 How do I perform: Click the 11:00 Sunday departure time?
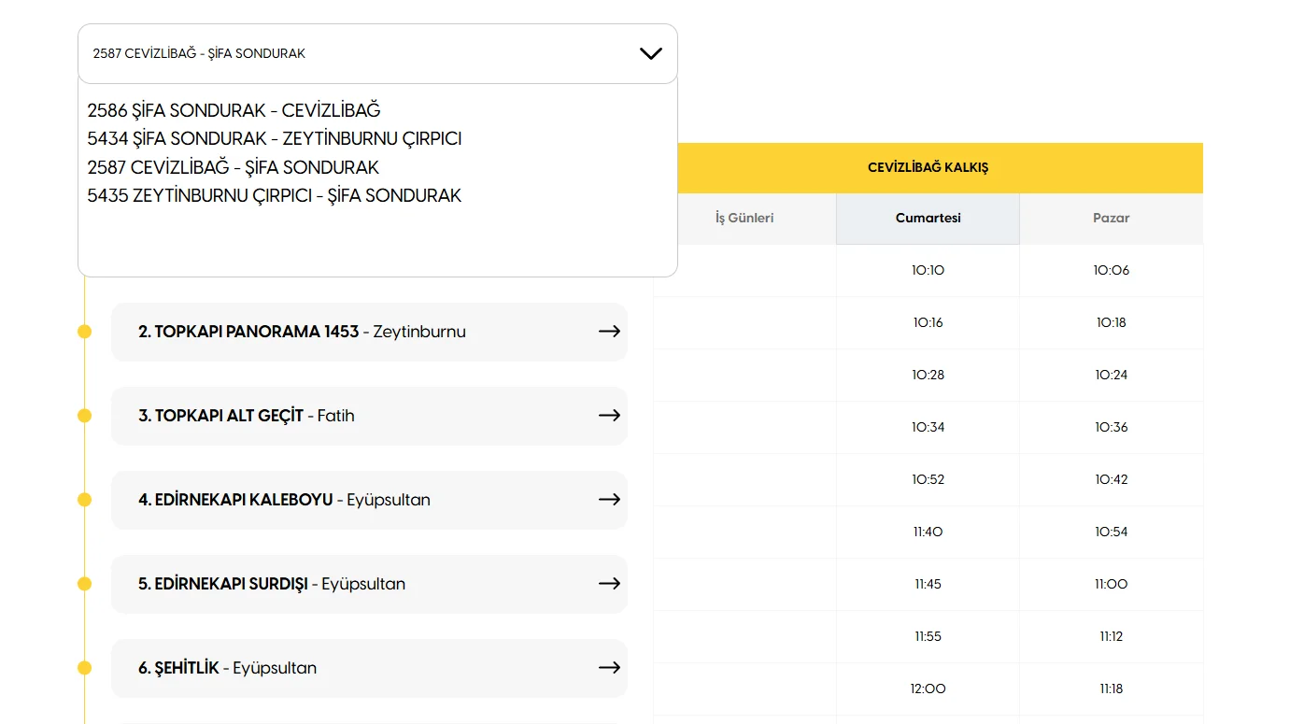tap(1111, 585)
